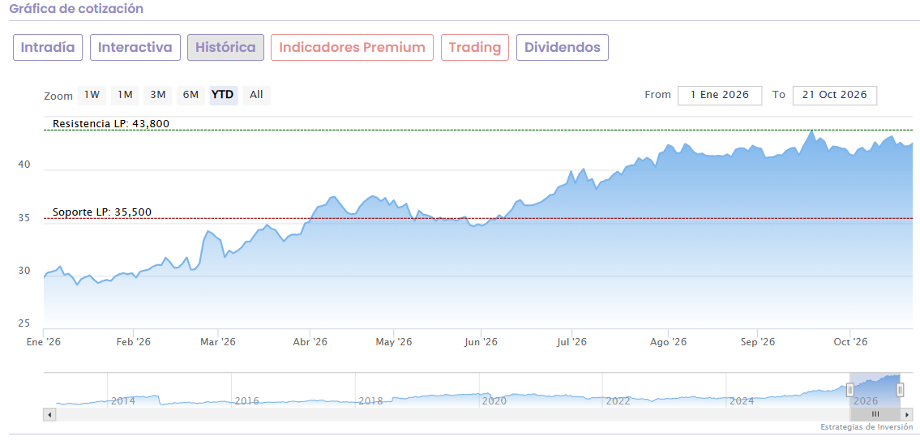Click the 2020 label in navigator
Image resolution: width=920 pixels, height=445 pixels.
pyautogui.click(x=494, y=401)
